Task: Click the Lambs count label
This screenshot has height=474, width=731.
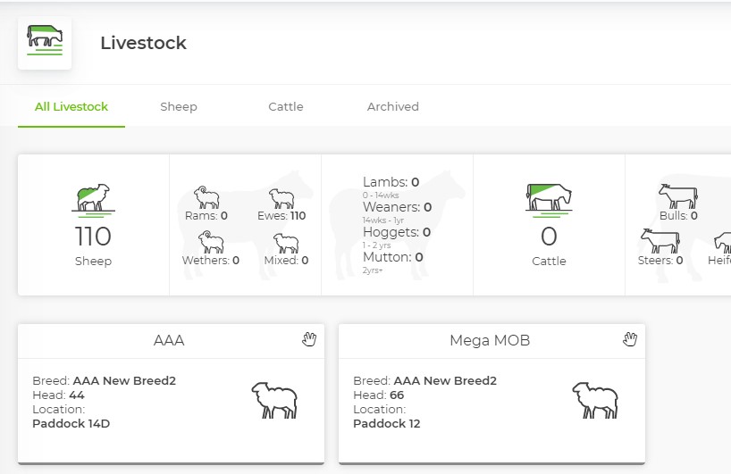Action: click(x=391, y=182)
